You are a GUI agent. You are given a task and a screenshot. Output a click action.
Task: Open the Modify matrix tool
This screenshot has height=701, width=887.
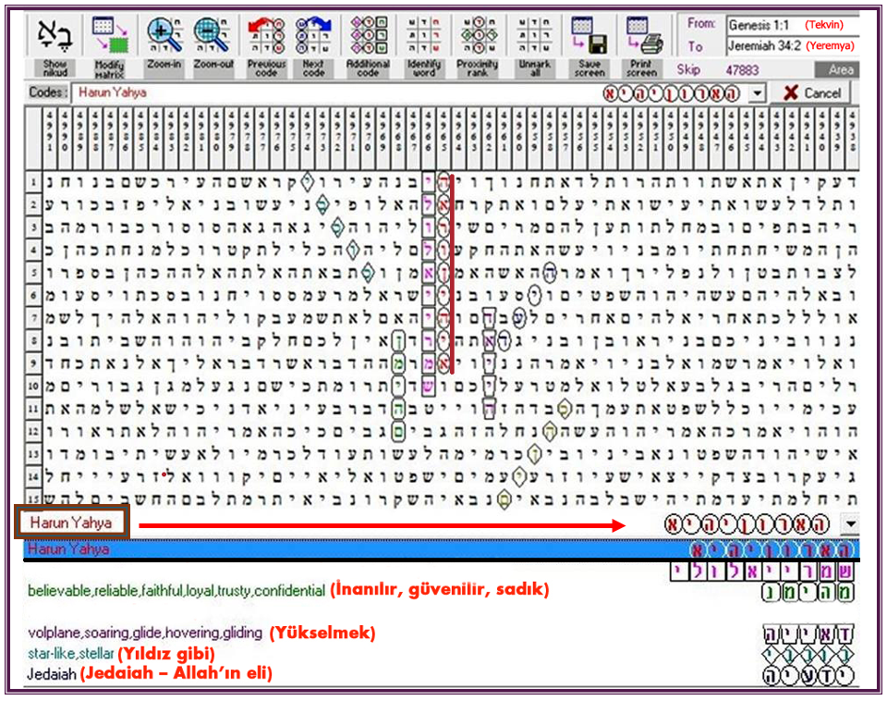[110, 46]
